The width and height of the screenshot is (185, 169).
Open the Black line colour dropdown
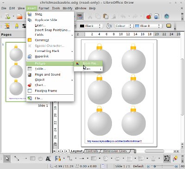99,26
